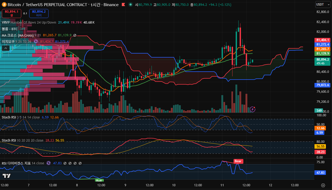Screen dimensions: 332x190
Task: Click purple refresh icon on RSI divergence legend
Action: tap(49, 163)
